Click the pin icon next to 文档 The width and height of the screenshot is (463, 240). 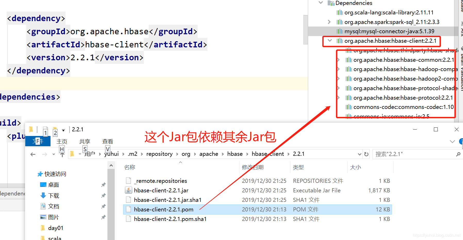(x=103, y=206)
